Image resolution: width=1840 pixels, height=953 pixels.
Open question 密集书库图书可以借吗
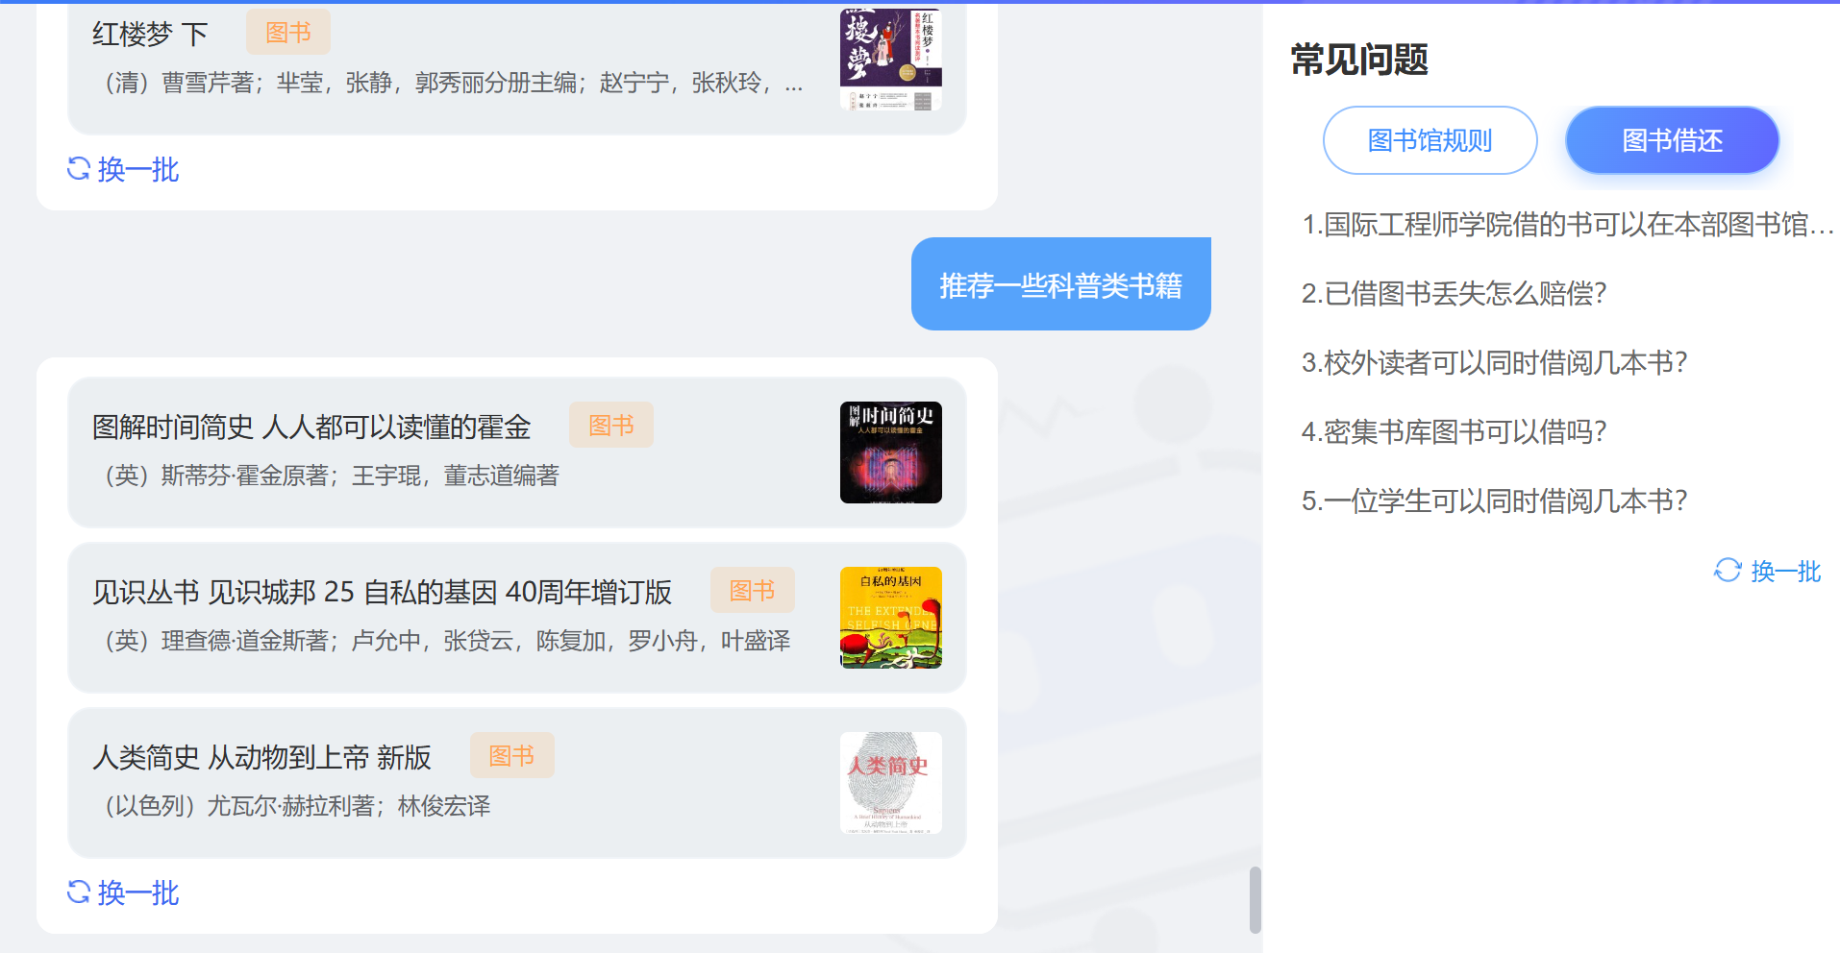click(x=1454, y=432)
